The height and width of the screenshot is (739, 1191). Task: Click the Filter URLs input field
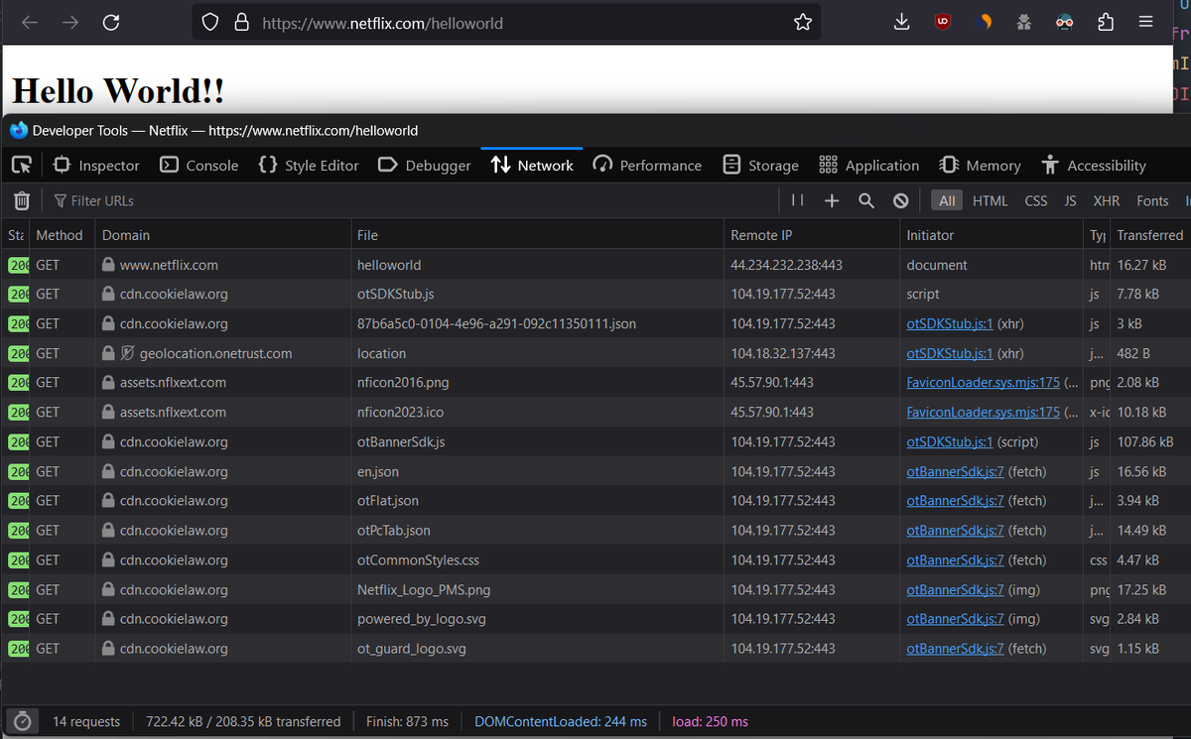(415, 200)
